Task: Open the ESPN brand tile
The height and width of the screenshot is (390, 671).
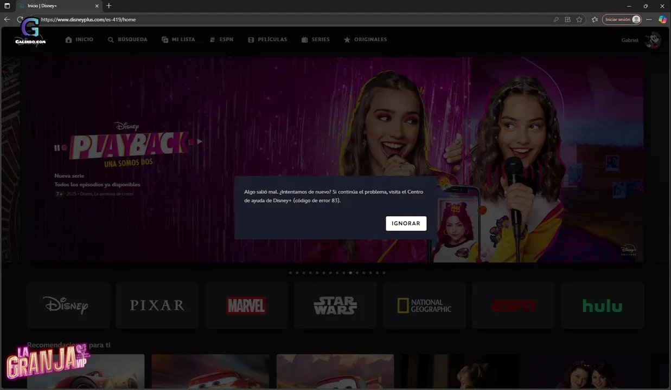Action: pyautogui.click(x=513, y=305)
